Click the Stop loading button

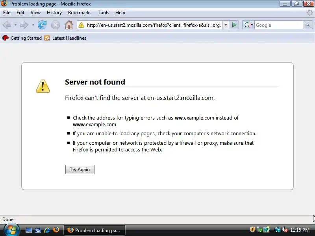(x=55, y=25)
